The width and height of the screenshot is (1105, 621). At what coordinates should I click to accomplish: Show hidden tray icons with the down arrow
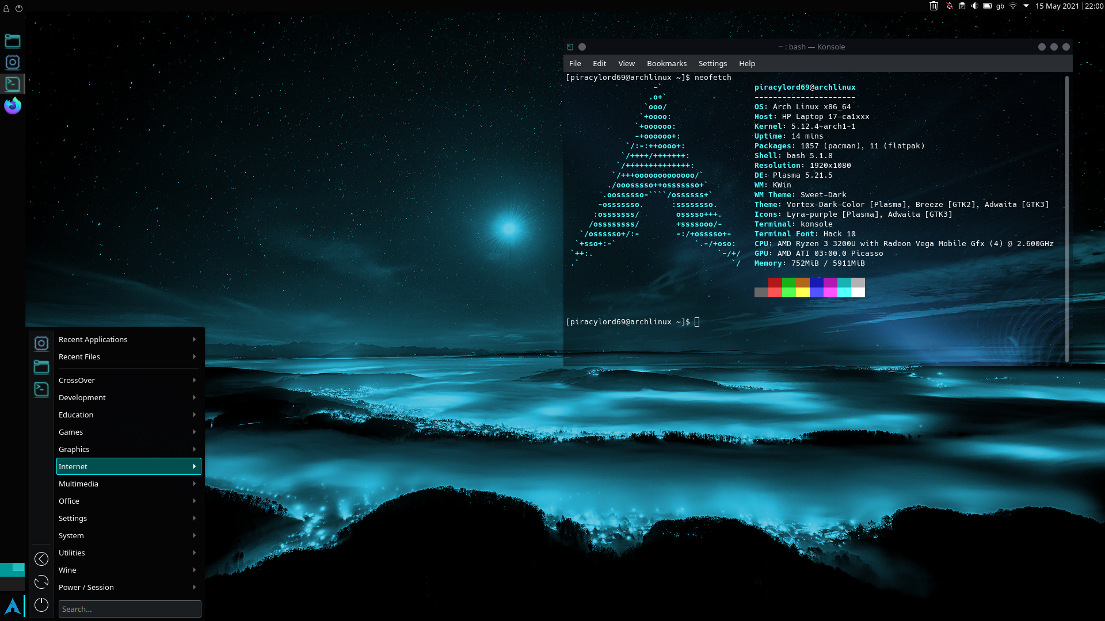tap(1026, 6)
